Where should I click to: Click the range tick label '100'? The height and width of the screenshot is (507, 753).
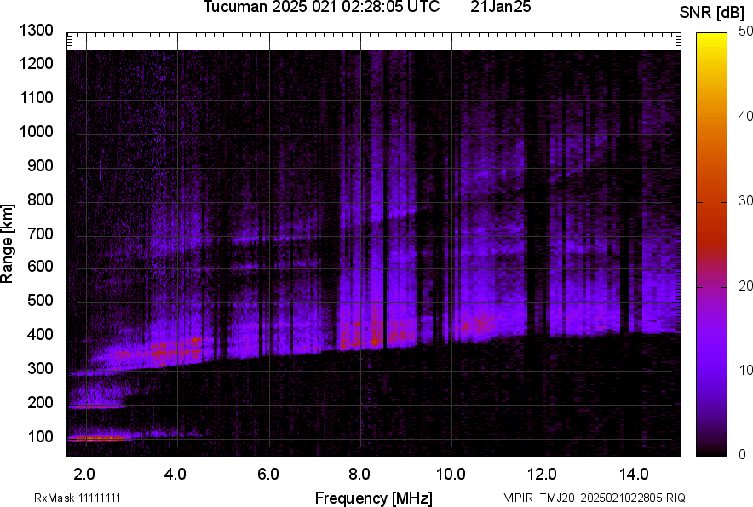pyautogui.click(x=40, y=436)
